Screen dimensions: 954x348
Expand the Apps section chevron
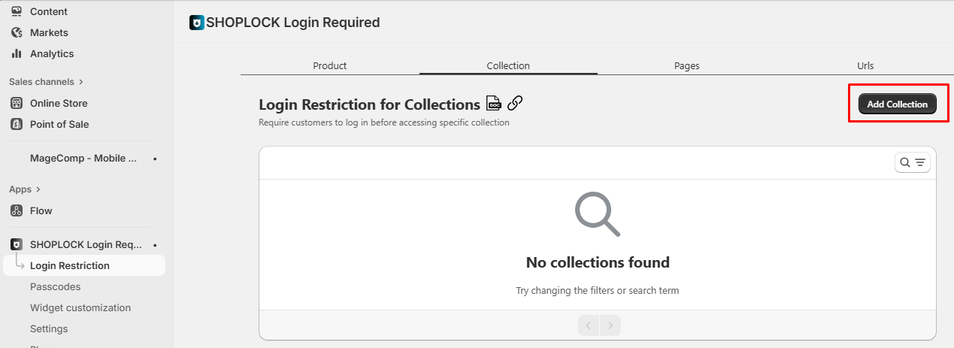38,189
